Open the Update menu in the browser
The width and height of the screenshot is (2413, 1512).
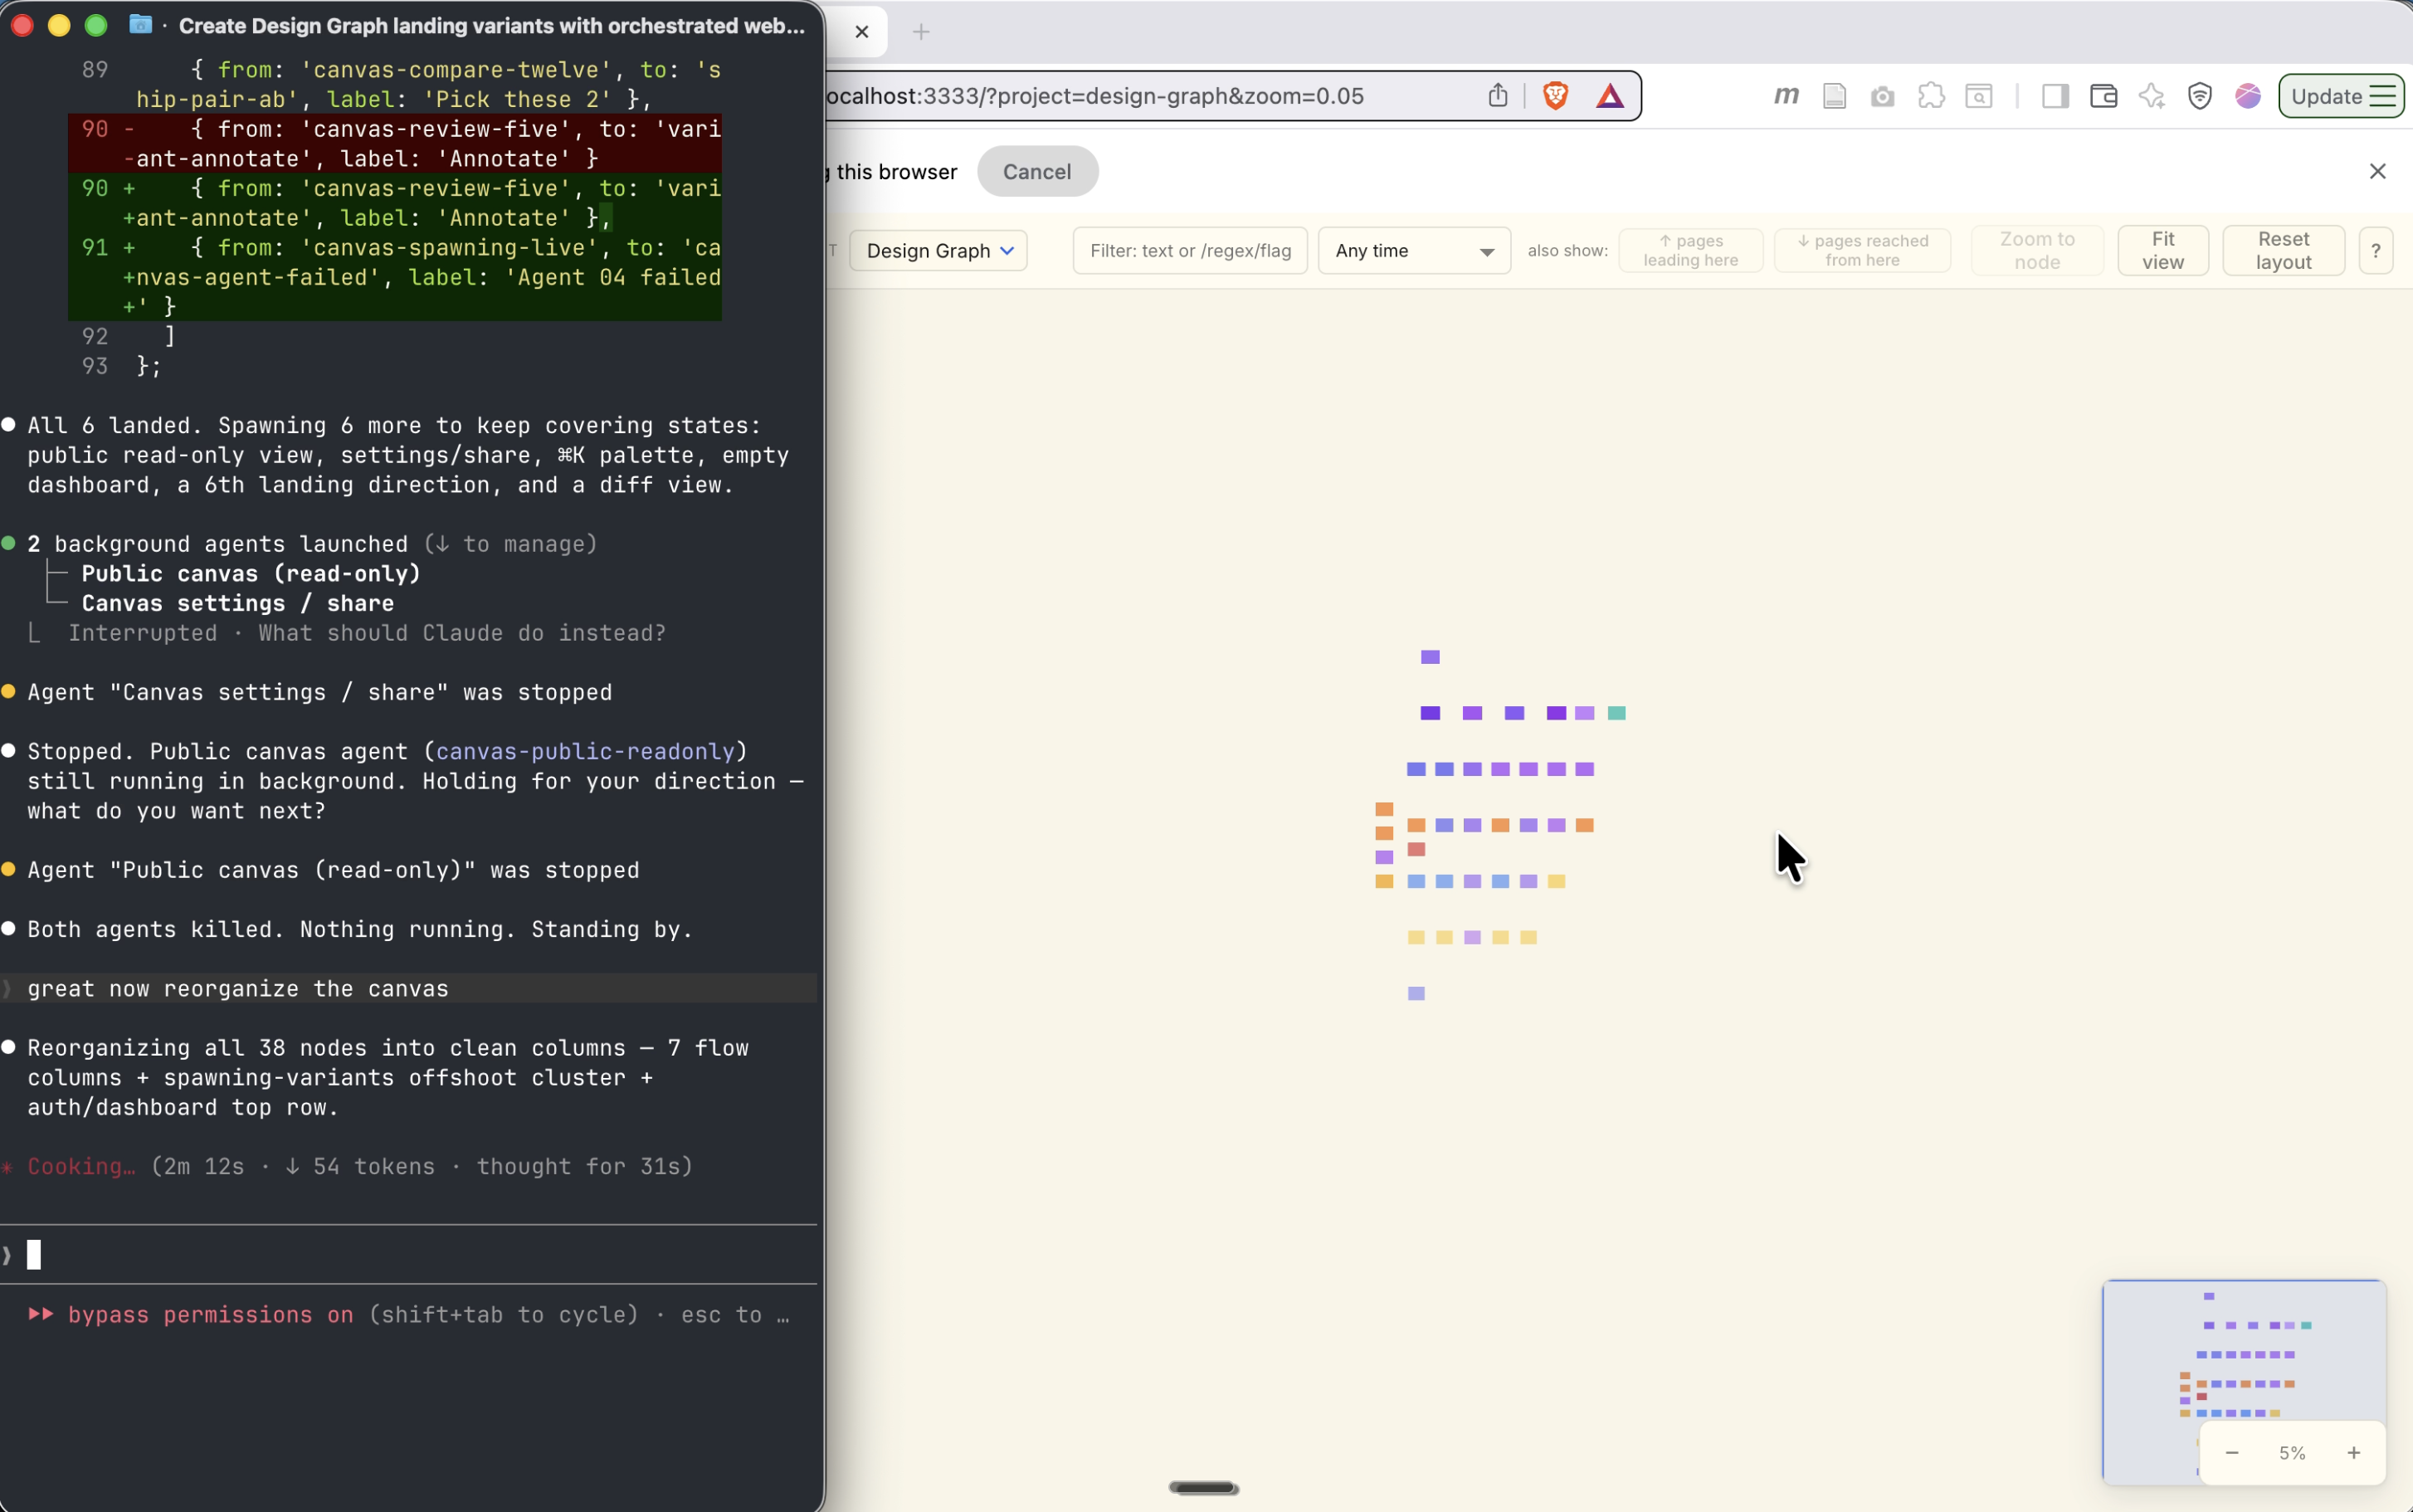2341,96
